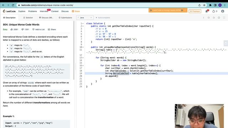Click the Example 1 heading
Screen dimensions: 228x128
tap(9, 116)
